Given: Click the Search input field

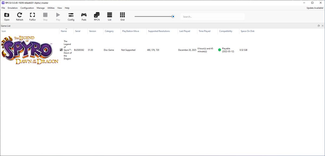Looking at the screenshot, I should 213,17.
